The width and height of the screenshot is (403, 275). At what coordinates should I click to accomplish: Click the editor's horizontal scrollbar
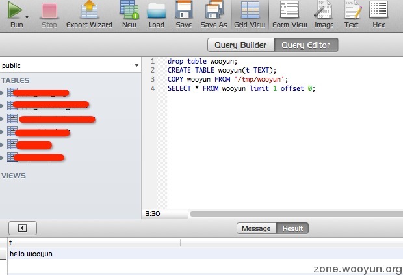(292, 213)
